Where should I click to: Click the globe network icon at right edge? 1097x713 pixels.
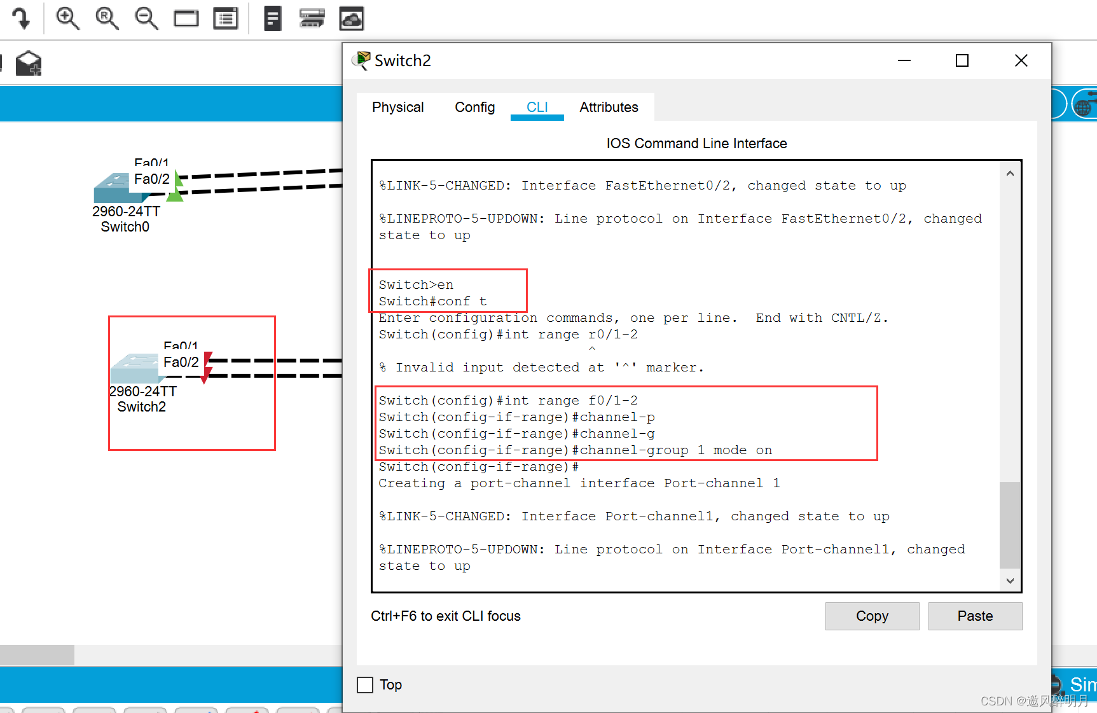[x=1084, y=104]
